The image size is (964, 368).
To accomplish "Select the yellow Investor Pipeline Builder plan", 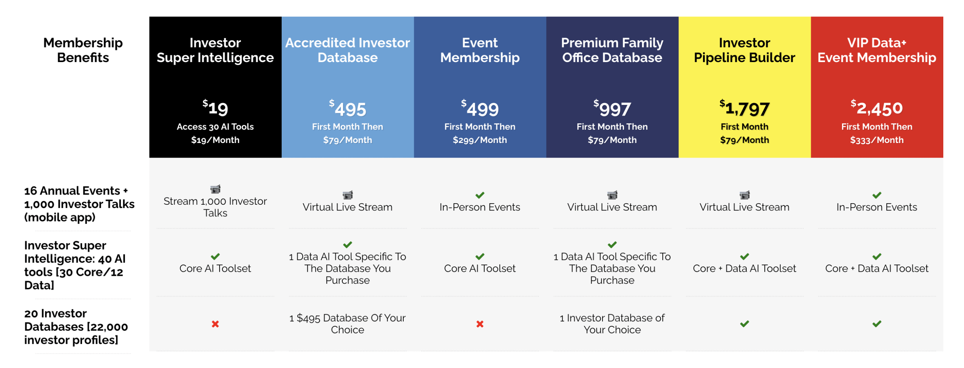I will coord(744,87).
